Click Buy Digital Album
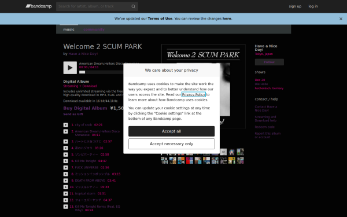Screen dimensions: 347x217 point(85,108)
